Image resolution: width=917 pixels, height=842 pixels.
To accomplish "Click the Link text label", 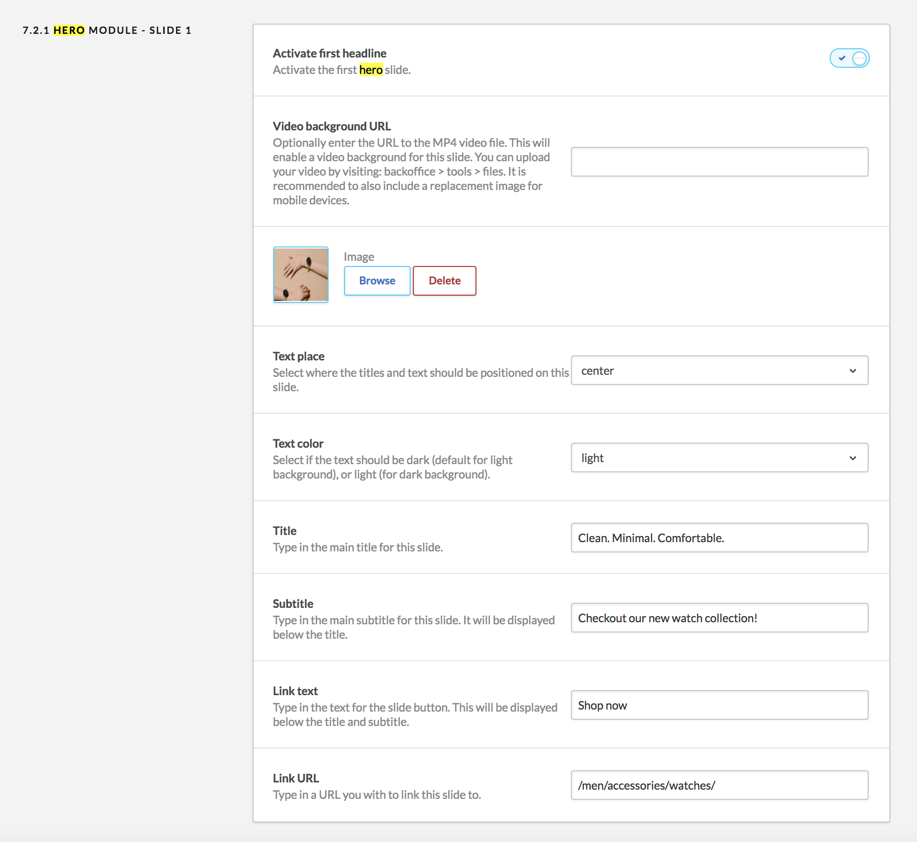I will pyautogui.click(x=295, y=691).
